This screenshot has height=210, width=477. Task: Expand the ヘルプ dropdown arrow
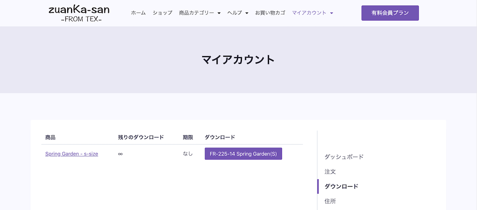[x=247, y=13]
